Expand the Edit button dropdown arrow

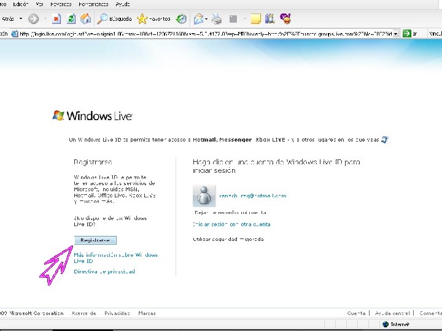tap(245, 19)
